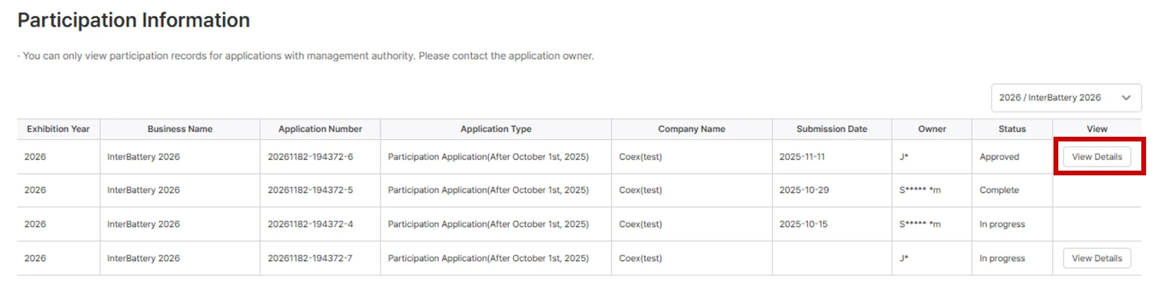Click application number 20261182-194372-5
Viewport: 1170px width, 308px height.
click(x=310, y=190)
